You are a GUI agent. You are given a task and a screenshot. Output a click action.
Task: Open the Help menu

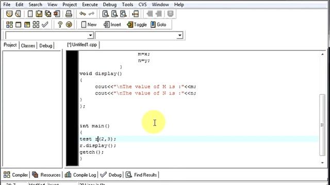click(179, 5)
